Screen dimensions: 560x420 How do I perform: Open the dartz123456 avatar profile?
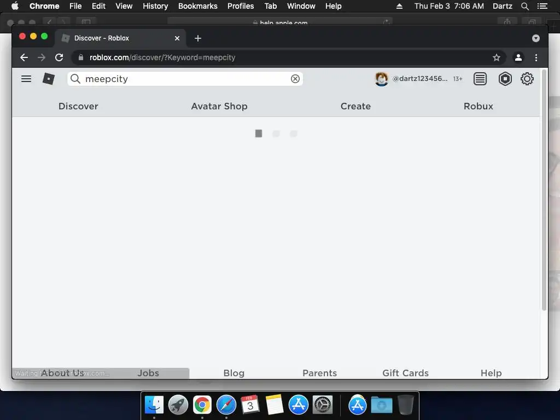click(381, 79)
